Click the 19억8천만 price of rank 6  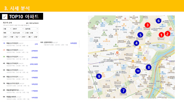pos(34,78)
